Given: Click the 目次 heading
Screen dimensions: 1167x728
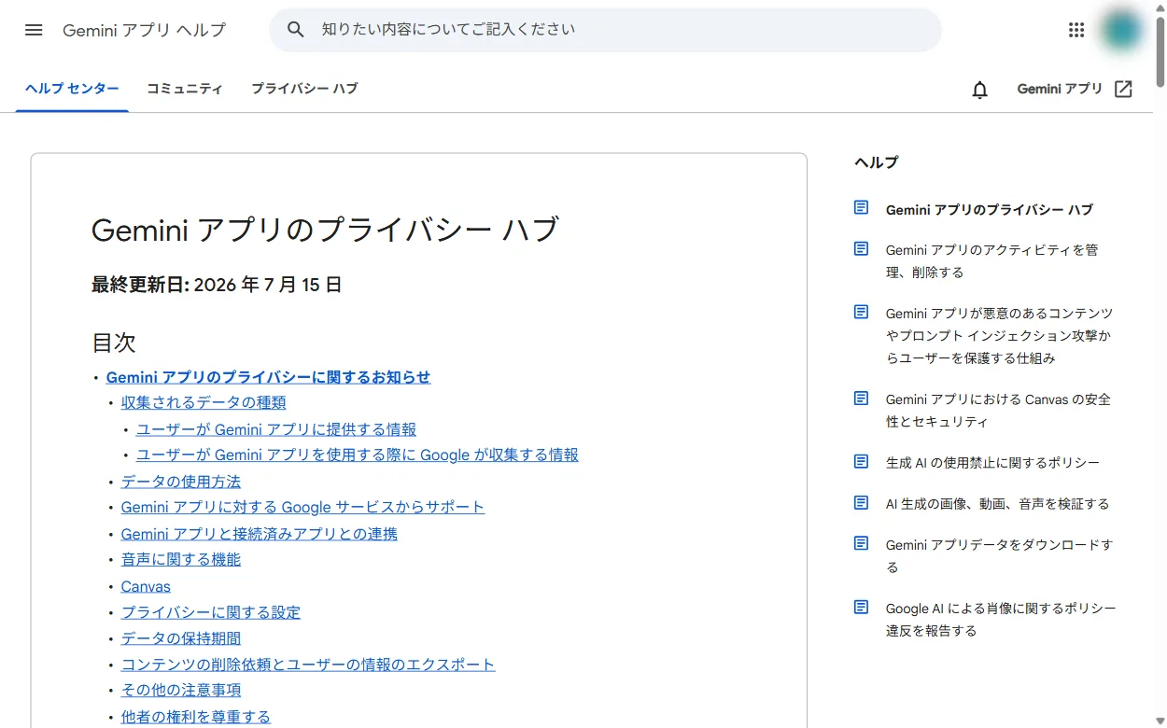Looking at the screenshot, I should tap(114, 343).
